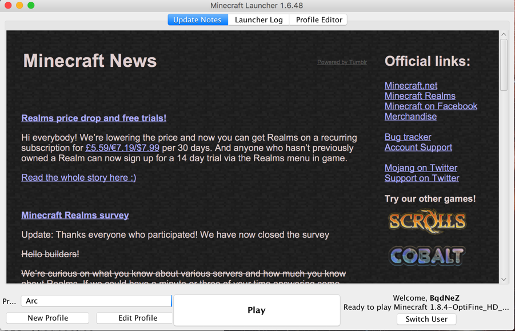Click the 'Try our other games!' text
This screenshot has width=515, height=331.
430,199
